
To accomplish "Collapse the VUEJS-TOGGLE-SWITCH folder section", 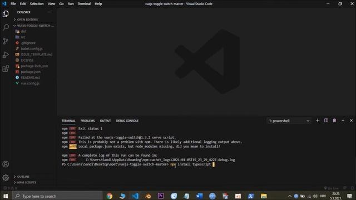I will click(x=33, y=26).
